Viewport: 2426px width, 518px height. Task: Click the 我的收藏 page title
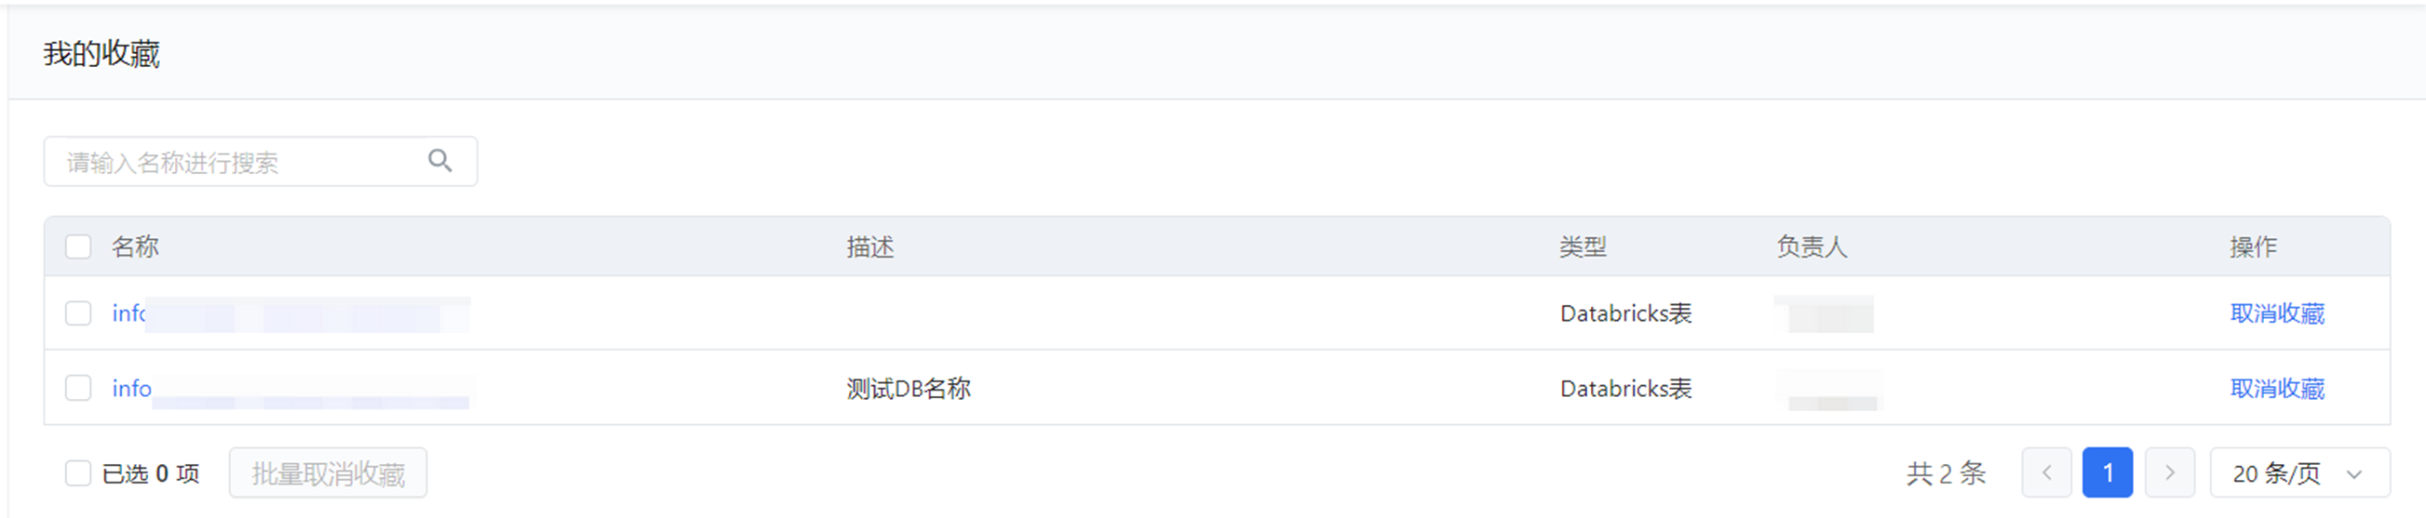pos(101,55)
